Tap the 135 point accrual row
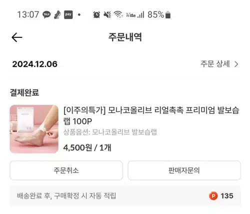This screenshot has height=214, width=250. coord(125,196)
